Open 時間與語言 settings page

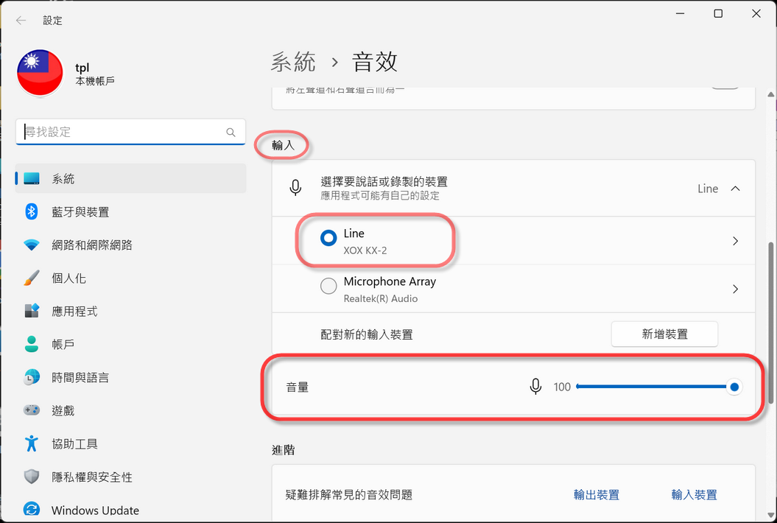coord(80,377)
